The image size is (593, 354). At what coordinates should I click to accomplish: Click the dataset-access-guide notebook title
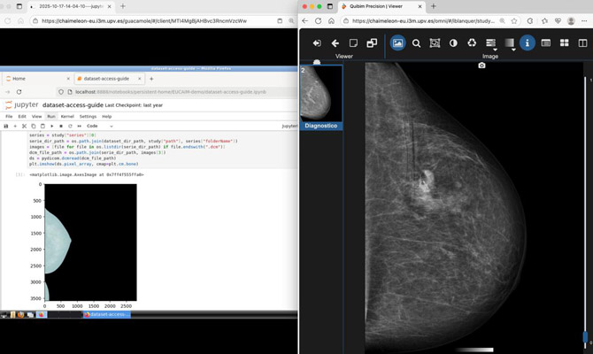(x=73, y=105)
